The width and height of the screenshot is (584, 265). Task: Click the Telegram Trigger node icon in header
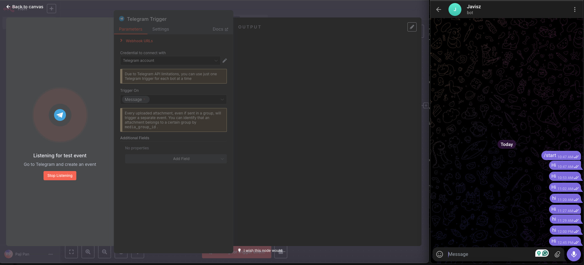[x=122, y=19]
